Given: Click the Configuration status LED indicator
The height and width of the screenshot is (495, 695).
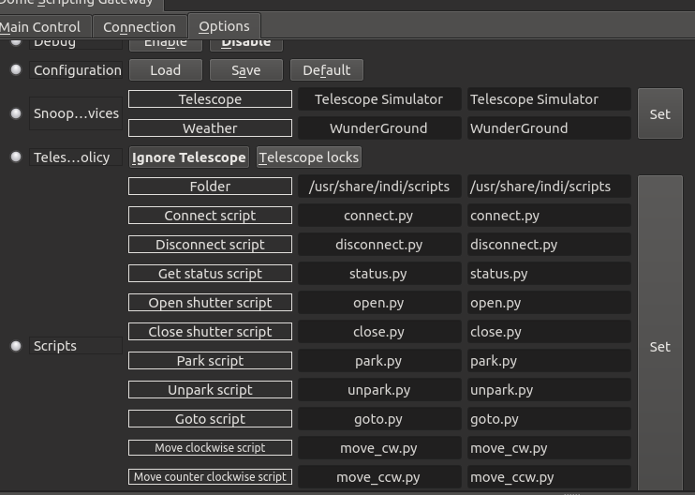Looking at the screenshot, I should click(15, 69).
